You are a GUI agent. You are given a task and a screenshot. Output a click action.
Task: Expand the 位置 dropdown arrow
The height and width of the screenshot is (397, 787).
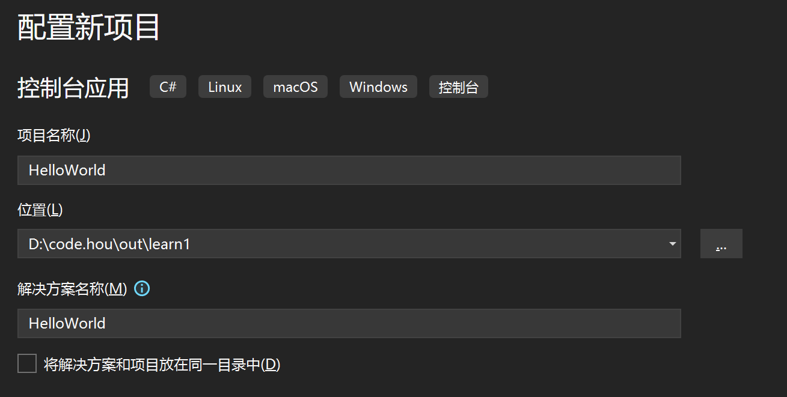pyautogui.click(x=672, y=244)
